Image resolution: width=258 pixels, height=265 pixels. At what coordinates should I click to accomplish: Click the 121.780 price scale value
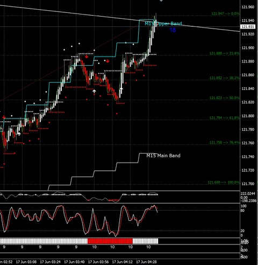pyautogui.click(x=248, y=129)
